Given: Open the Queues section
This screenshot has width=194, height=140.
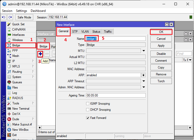Looking at the screenshot, I should point(17,82).
